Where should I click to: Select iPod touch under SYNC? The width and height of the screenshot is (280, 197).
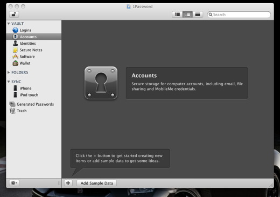click(29, 95)
